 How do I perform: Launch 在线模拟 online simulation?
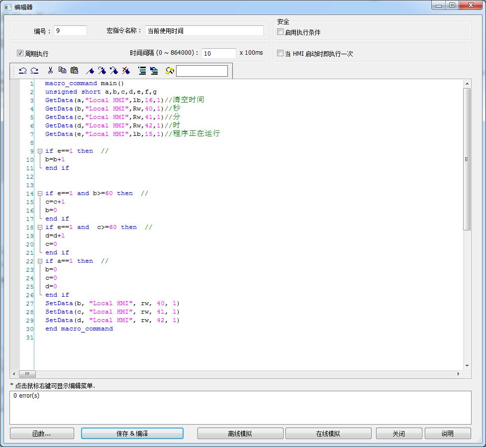point(328,434)
